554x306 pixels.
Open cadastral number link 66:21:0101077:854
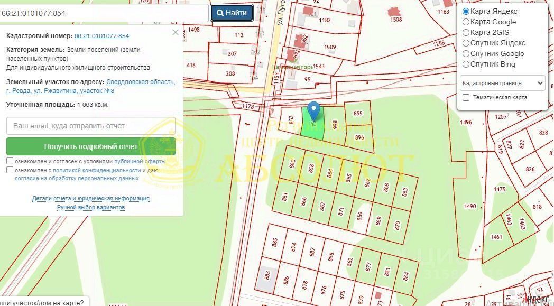(x=101, y=36)
